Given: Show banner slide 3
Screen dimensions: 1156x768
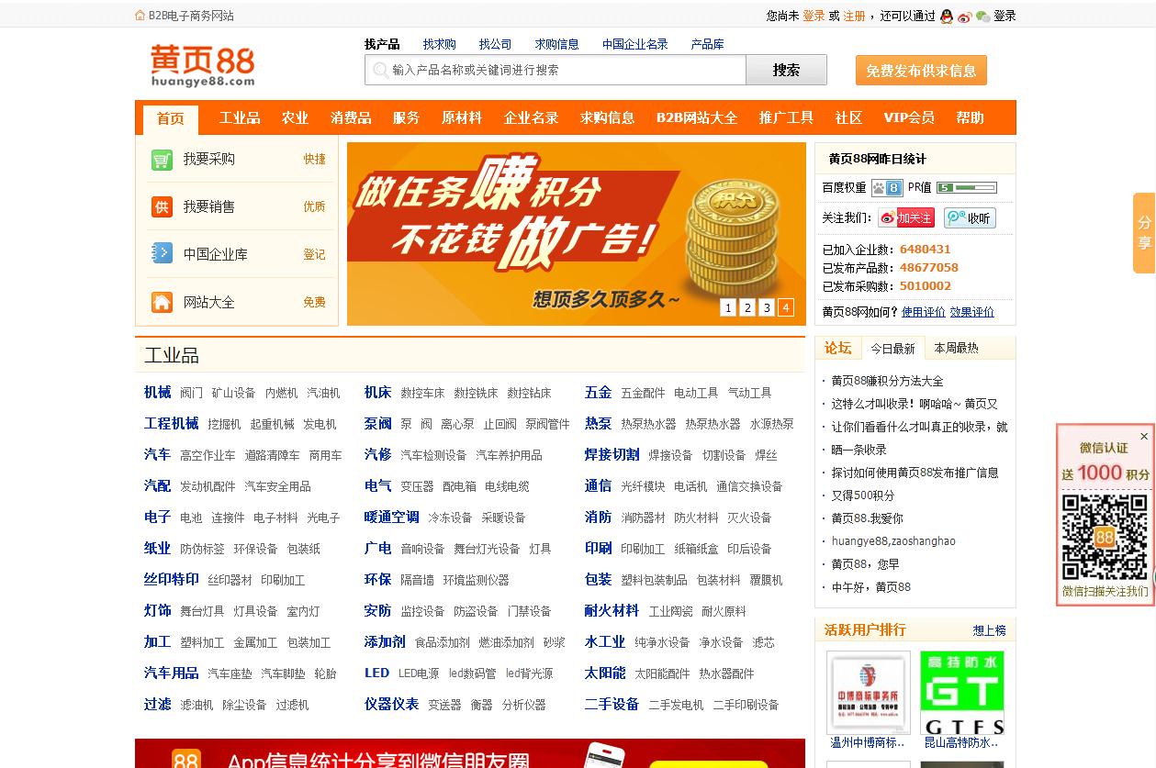Looking at the screenshot, I should pyautogui.click(x=767, y=307).
